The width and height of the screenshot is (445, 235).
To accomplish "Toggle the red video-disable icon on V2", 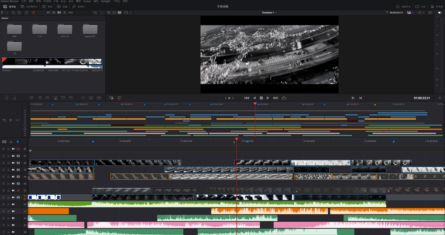I will click(18, 191).
